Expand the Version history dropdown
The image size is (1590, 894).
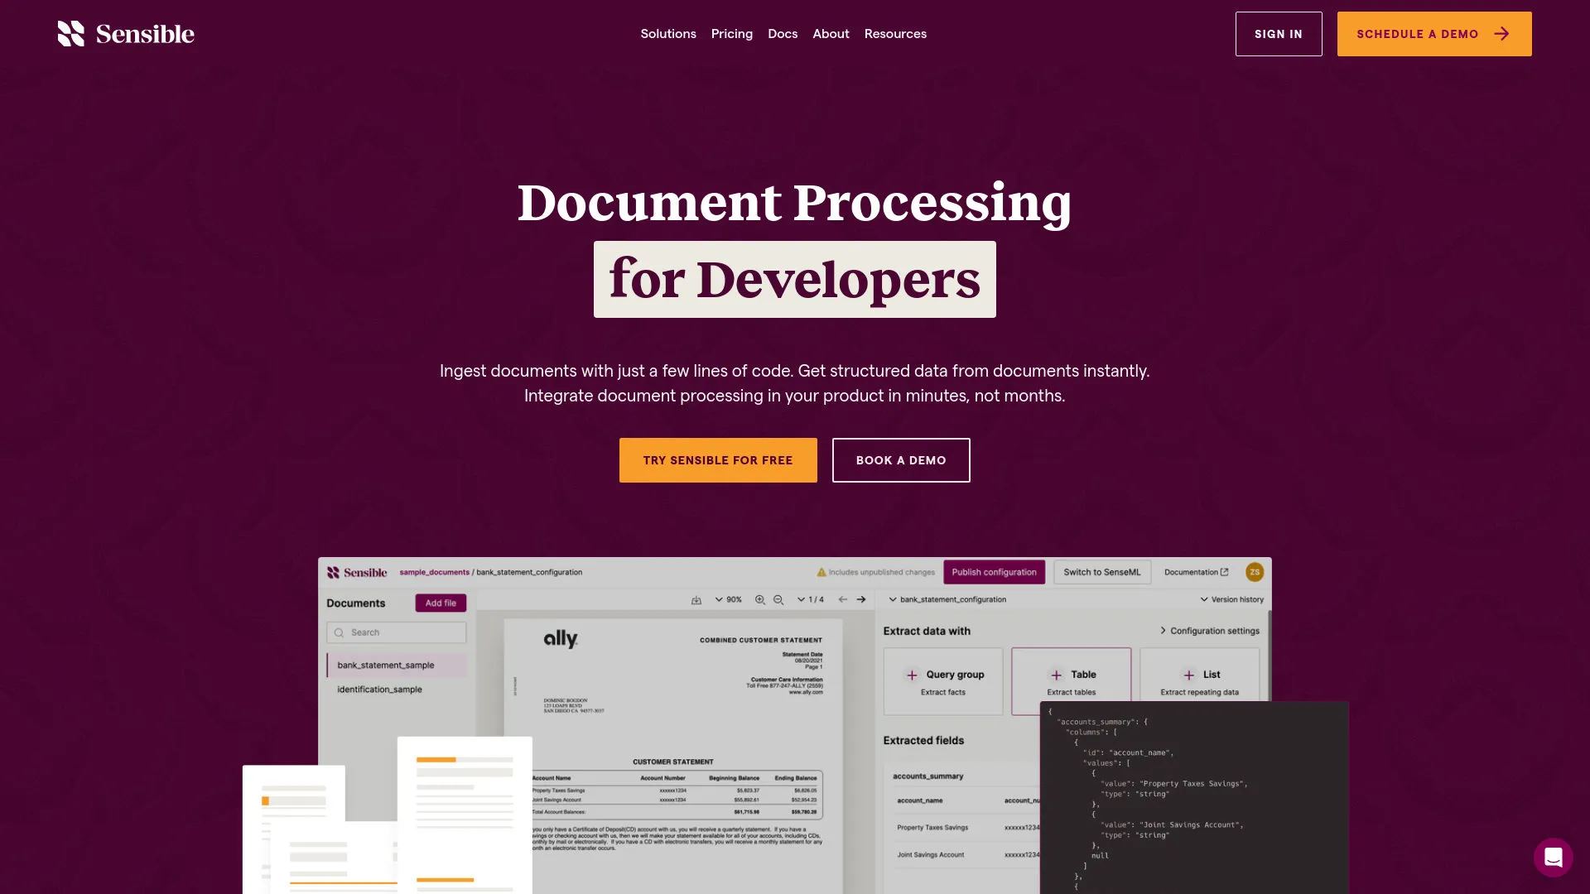point(1231,599)
